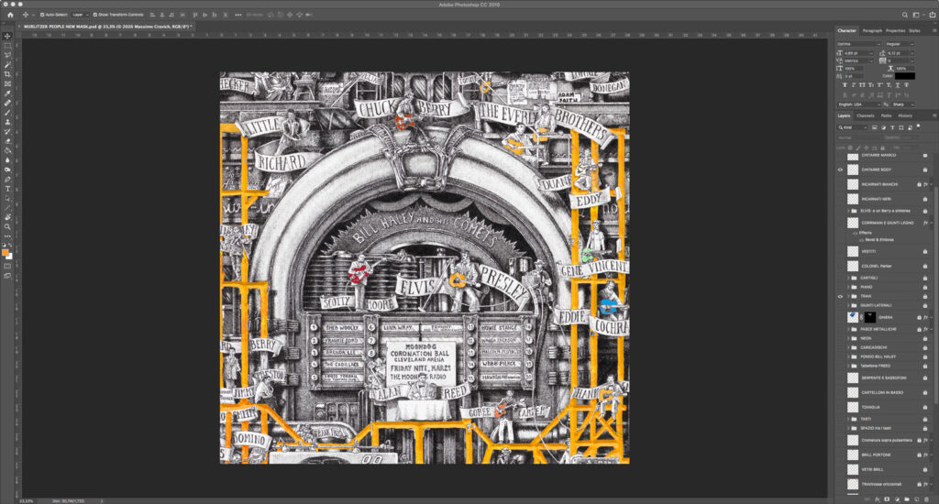Select the Lasso tool

(x=7, y=55)
